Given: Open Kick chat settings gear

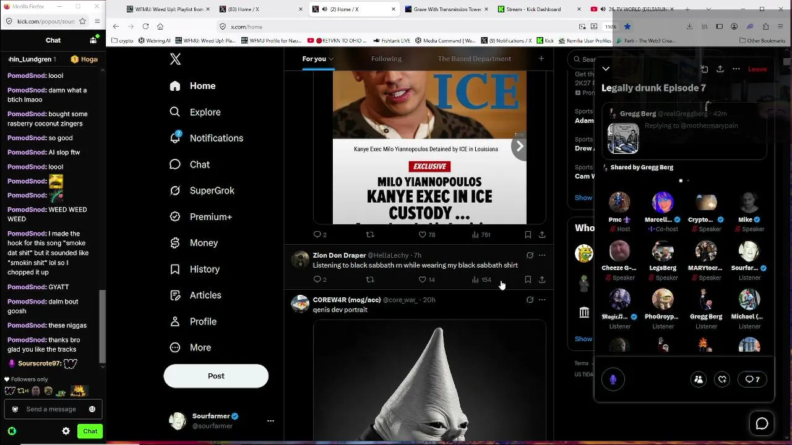Looking at the screenshot, I should click(66, 431).
